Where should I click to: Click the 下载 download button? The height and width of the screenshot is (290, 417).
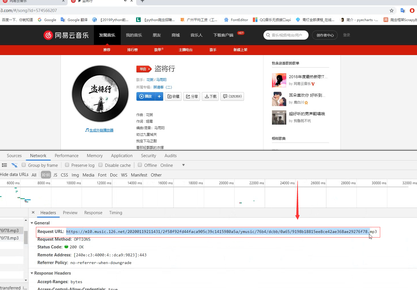pyautogui.click(x=211, y=96)
